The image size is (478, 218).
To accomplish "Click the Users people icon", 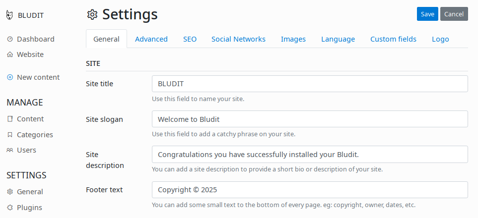I will 10,150.
